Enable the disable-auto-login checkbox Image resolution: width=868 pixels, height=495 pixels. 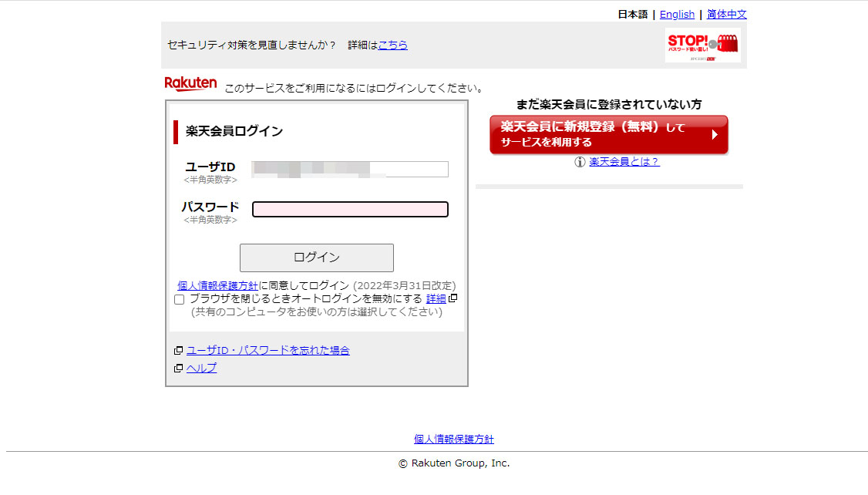pos(180,299)
